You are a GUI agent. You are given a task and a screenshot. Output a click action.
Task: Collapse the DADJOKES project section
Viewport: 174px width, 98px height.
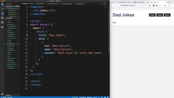(x=13, y=18)
